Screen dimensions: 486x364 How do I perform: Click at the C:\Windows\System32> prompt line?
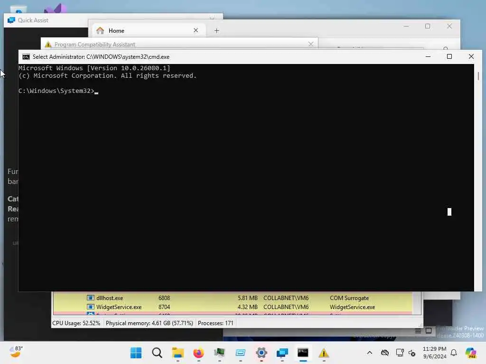58,91
